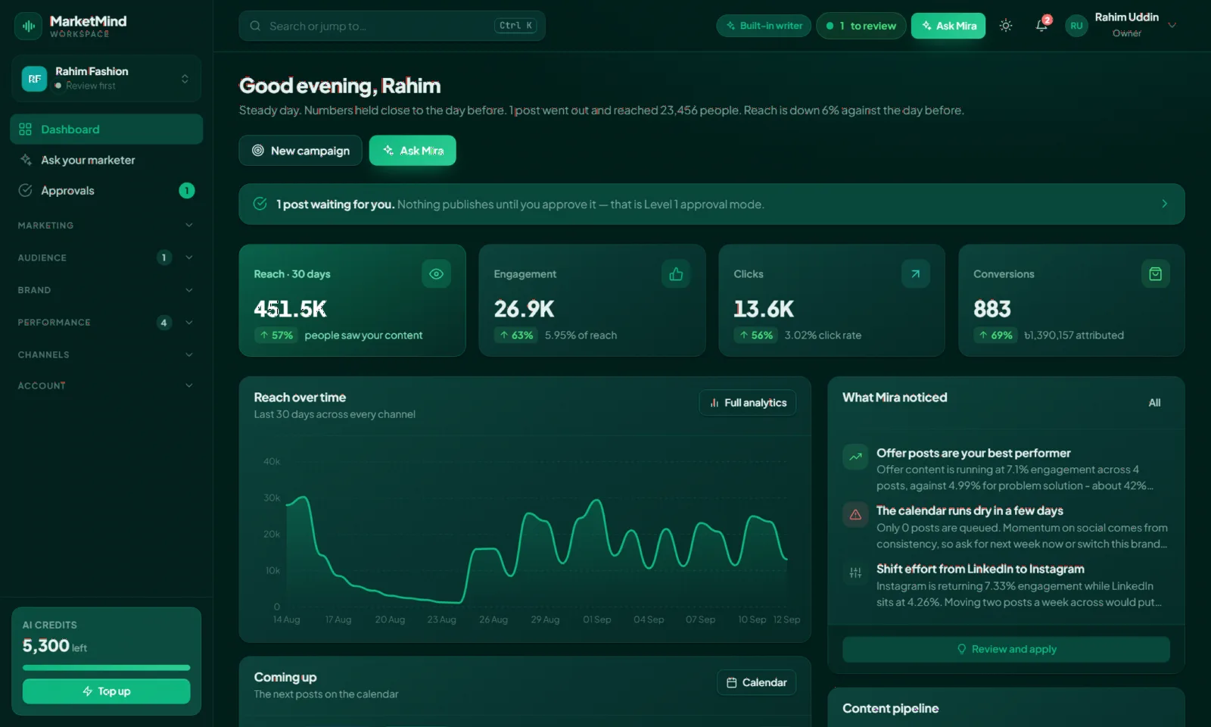The width and height of the screenshot is (1211, 727).
Task: Click the Reach over time chart
Action: coord(525,538)
